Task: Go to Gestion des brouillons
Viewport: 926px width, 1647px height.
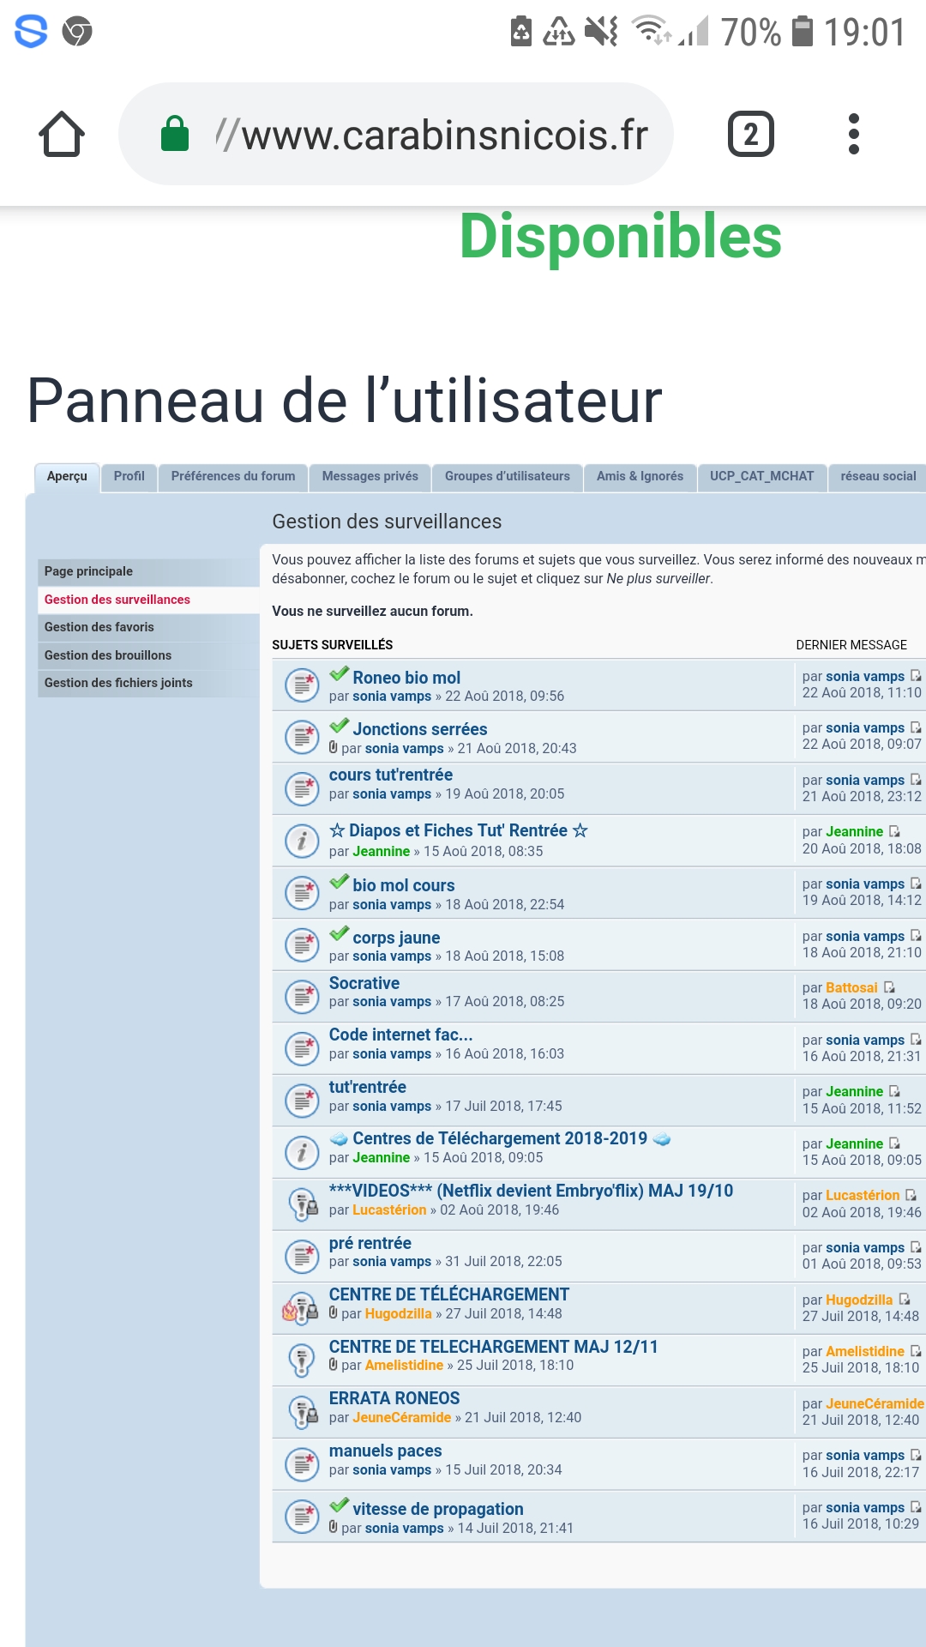Action: point(108,655)
